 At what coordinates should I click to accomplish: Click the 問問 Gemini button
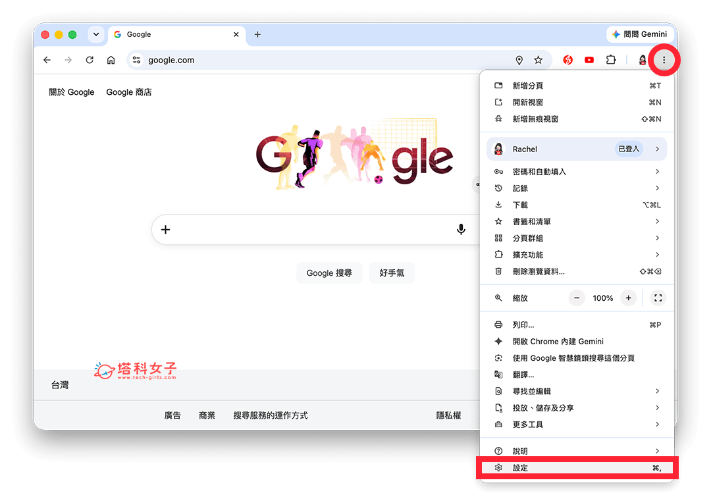(x=639, y=34)
